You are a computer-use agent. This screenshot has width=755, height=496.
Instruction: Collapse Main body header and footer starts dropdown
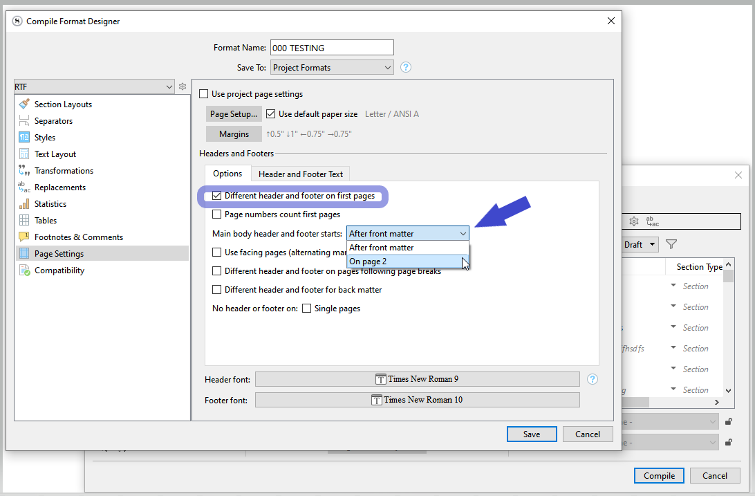(407, 234)
